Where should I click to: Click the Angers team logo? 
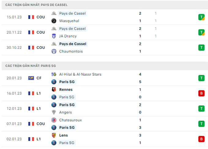pyautogui.click(x=54, y=112)
